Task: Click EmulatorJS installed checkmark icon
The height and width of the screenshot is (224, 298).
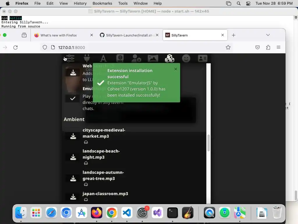Action: [72, 98]
